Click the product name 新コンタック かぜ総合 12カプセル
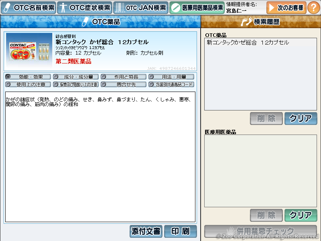This screenshot has width=321, height=241. point(102,42)
